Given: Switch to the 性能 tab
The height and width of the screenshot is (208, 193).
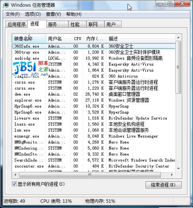Looking at the screenshot, I should point(77,24).
